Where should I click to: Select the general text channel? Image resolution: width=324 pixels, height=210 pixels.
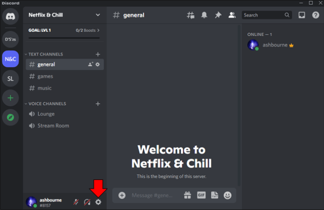point(65,64)
